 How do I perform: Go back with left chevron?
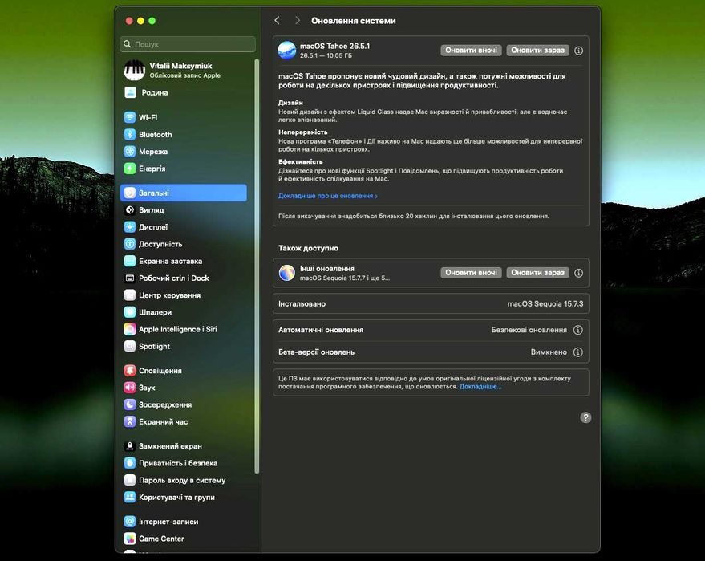pos(277,21)
